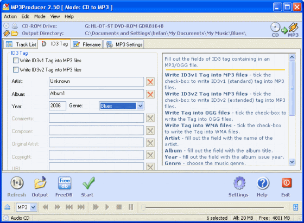Click the CD to MP3 mode icon
This screenshot has width=304, height=223.
click(x=284, y=30)
